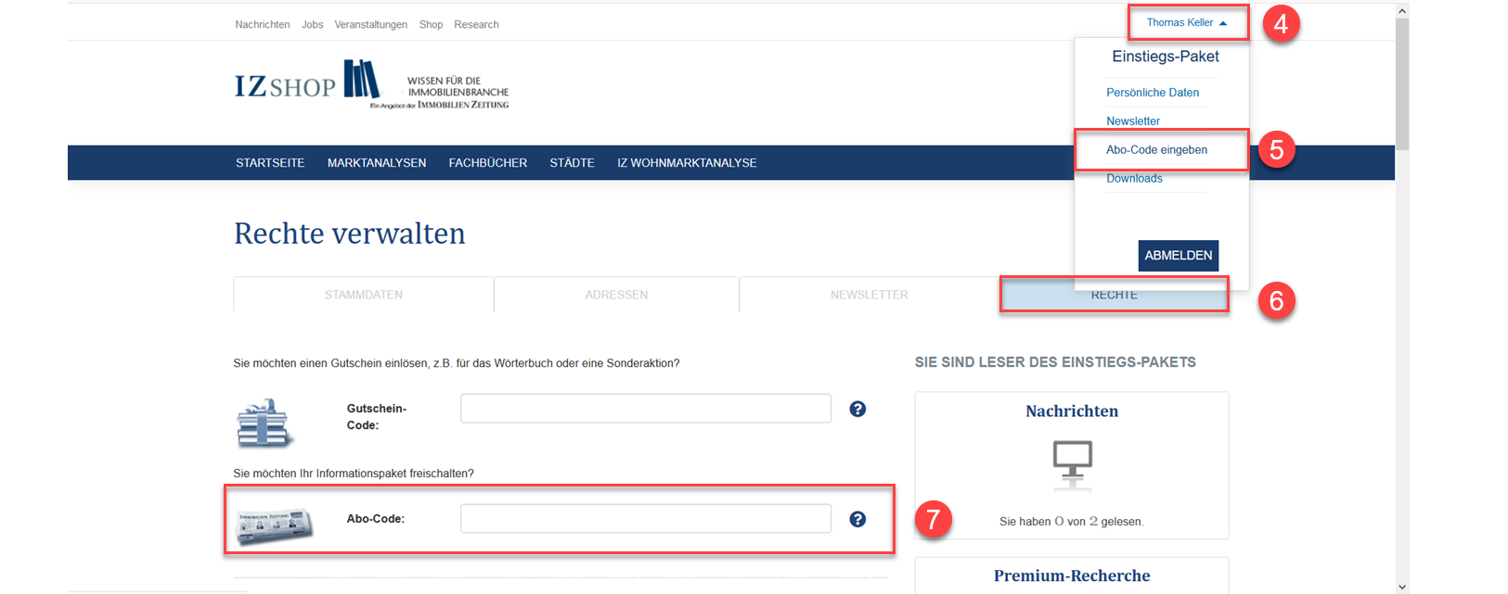The height and width of the screenshot is (594, 1508).
Task: Click the gift box voucher icon
Action: [x=264, y=423]
